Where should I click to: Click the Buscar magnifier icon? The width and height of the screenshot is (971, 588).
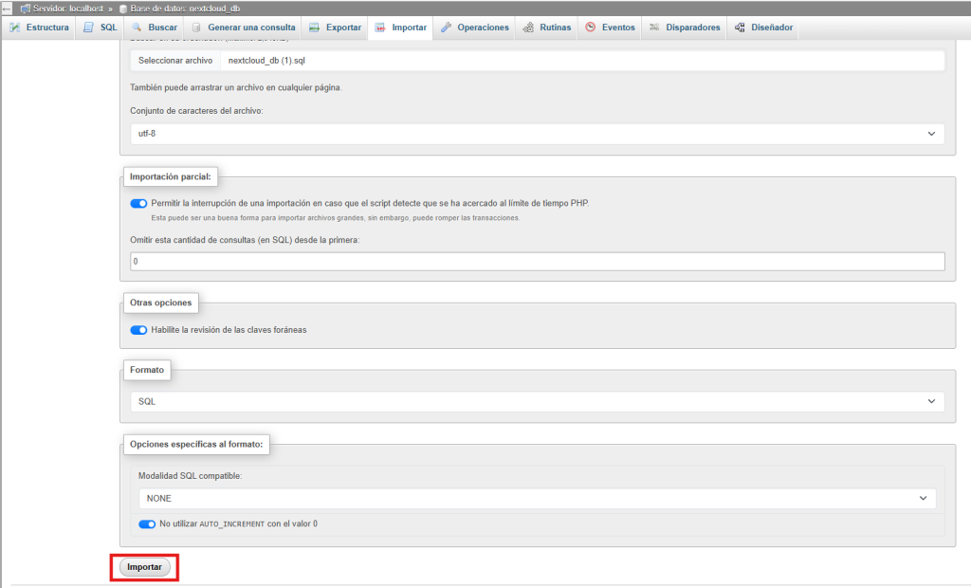point(137,28)
